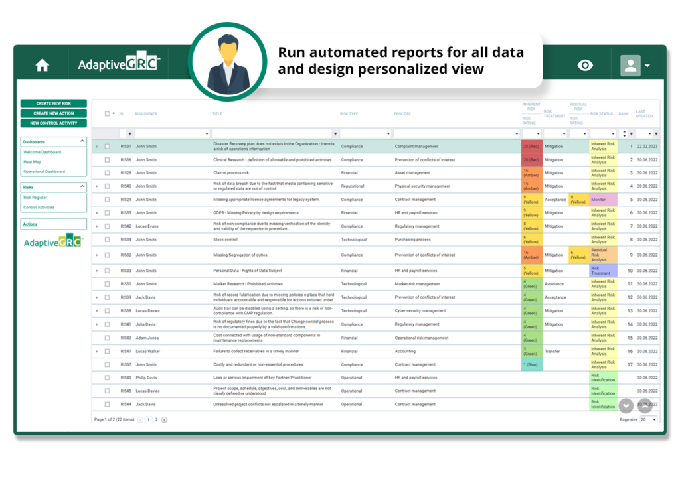Check the select-all checkbox in the header row

click(x=108, y=113)
